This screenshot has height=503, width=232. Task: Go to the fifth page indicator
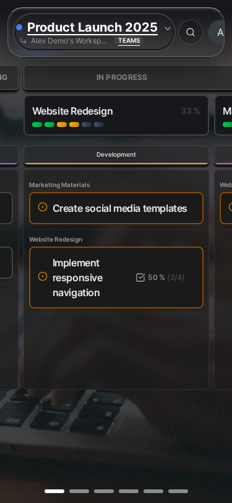pyautogui.click(x=153, y=491)
